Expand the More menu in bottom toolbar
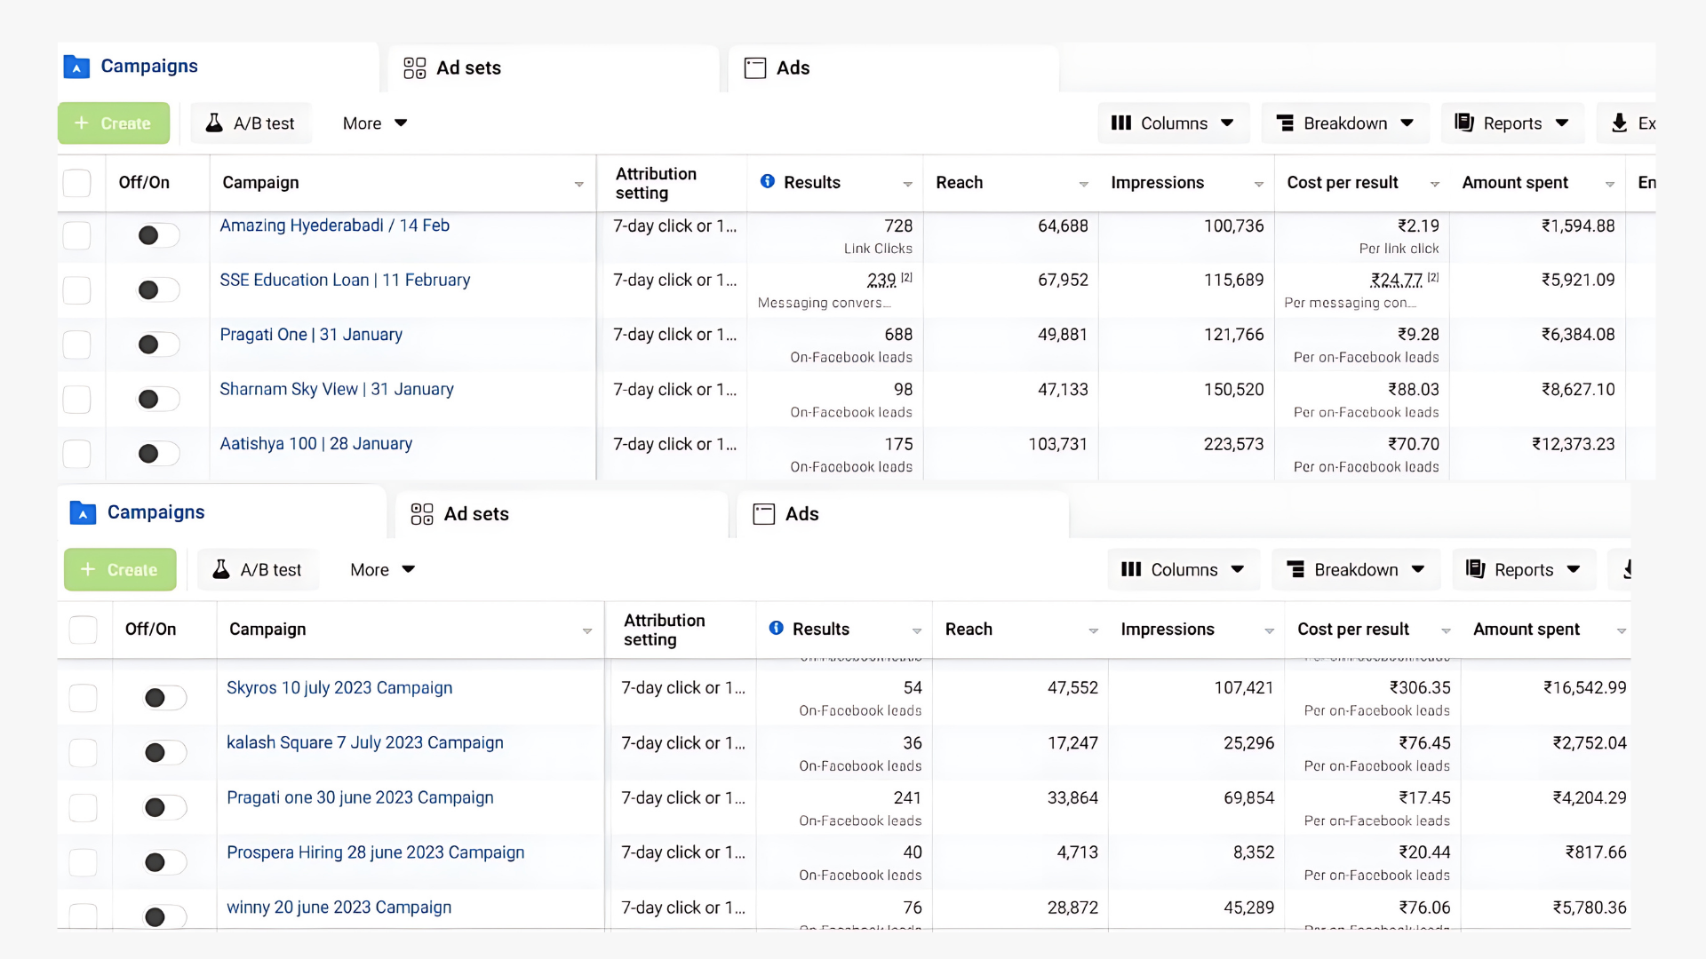Screen dimensions: 1706x959 [382, 570]
